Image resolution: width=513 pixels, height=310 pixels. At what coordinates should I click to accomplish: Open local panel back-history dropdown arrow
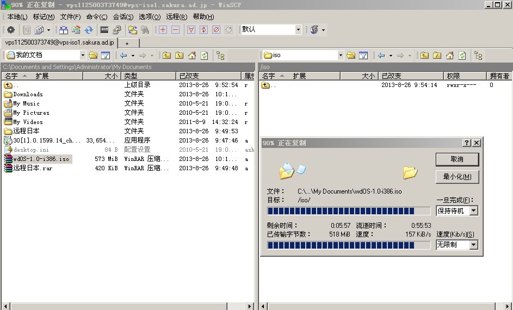(x=133, y=55)
